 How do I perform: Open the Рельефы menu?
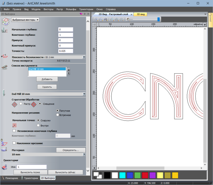pos(71,9)
